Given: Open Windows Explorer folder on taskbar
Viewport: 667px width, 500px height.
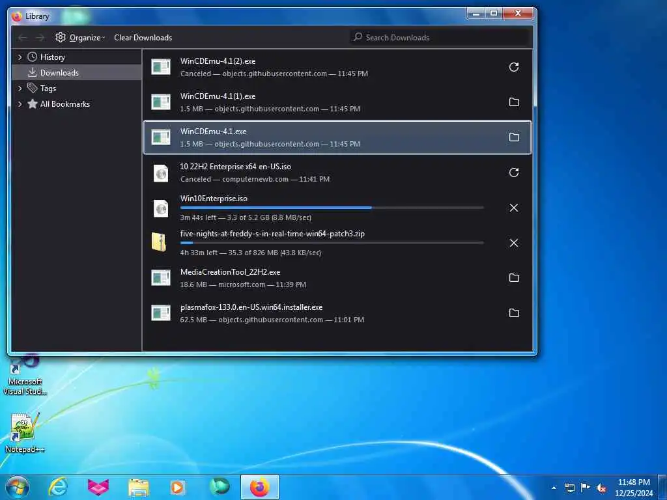Looking at the screenshot, I should pyautogui.click(x=139, y=488).
